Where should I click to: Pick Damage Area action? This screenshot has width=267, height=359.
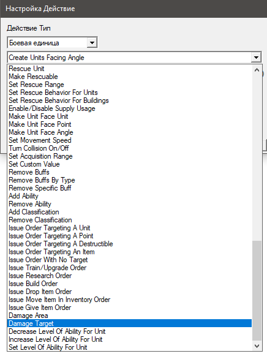tap(129, 316)
